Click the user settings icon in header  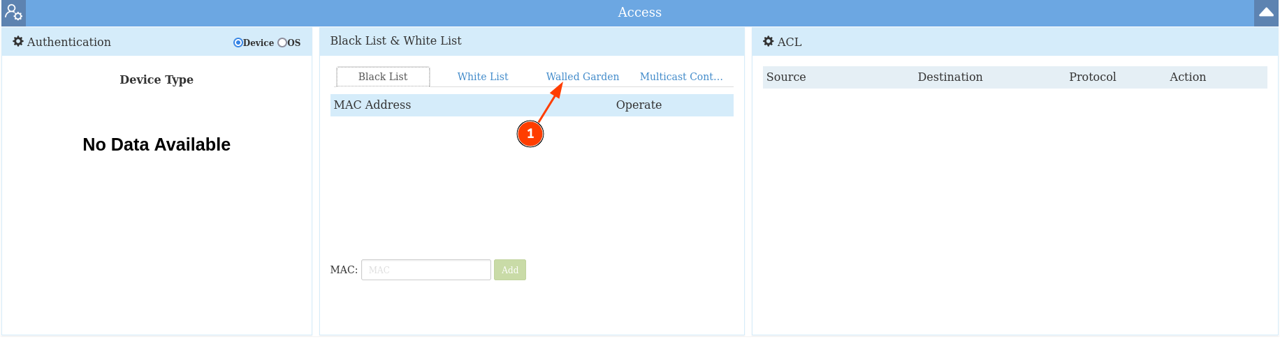13,13
